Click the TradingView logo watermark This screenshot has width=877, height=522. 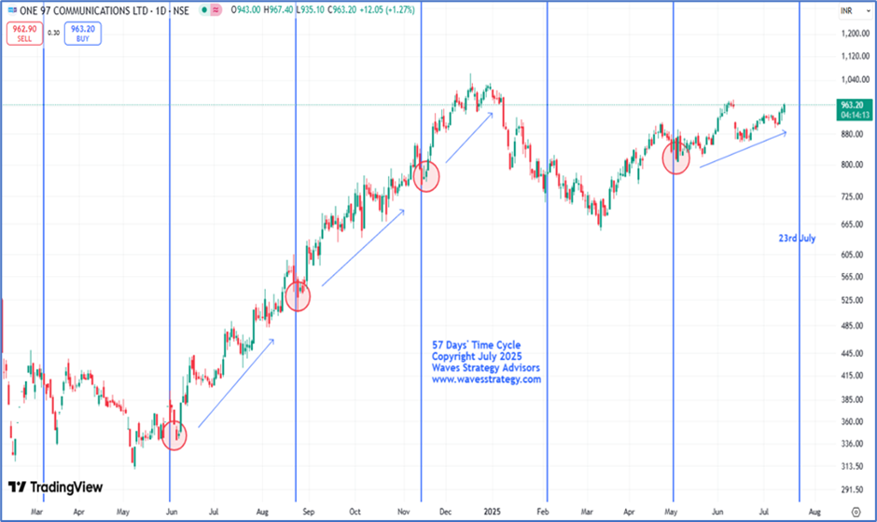click(55, 488)
